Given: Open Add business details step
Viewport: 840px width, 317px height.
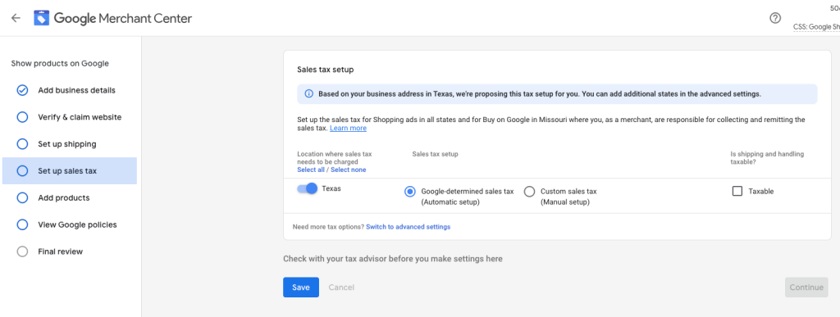Looking at the screenshot, I should point(70,90).
